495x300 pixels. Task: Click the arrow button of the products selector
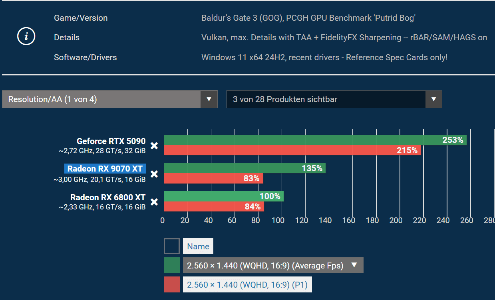click(433, 99)
